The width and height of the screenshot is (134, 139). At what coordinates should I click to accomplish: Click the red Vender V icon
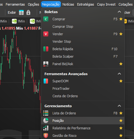pos(46,34)
